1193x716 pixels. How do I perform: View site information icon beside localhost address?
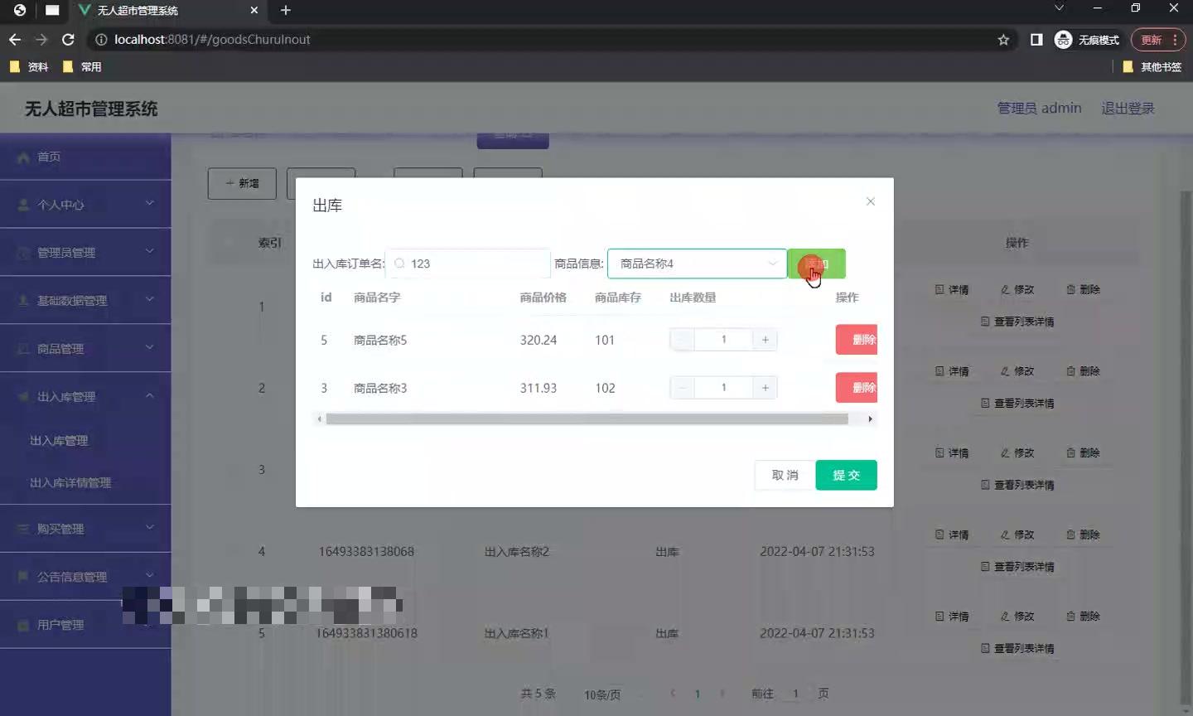[101, 40]
